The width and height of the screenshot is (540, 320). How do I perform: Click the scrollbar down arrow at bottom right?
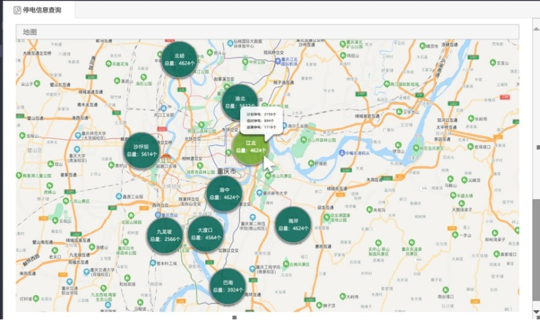[536, 311]
